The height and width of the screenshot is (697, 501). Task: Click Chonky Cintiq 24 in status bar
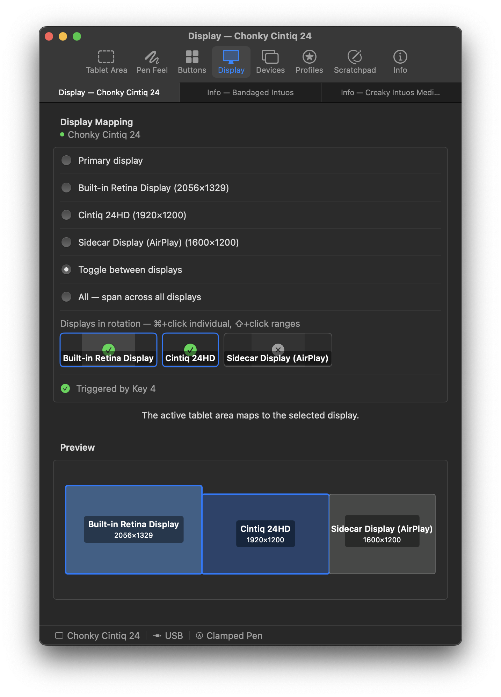coord(103,635)
